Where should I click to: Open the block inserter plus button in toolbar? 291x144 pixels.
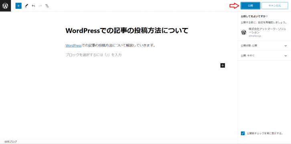[18, 6]
